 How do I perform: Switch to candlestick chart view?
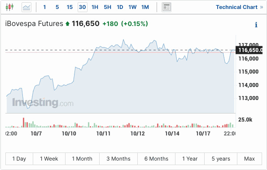[9, 7]
